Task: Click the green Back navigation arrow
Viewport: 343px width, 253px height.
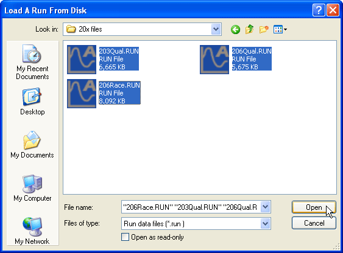Action: point(235,29)
